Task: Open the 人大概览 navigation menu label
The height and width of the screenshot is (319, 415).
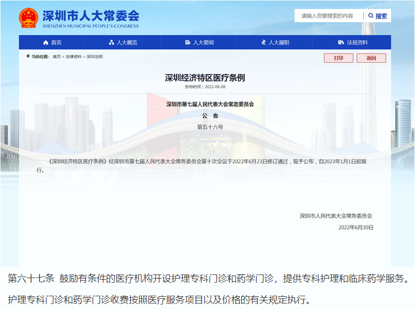Action: tap(127, 42)
